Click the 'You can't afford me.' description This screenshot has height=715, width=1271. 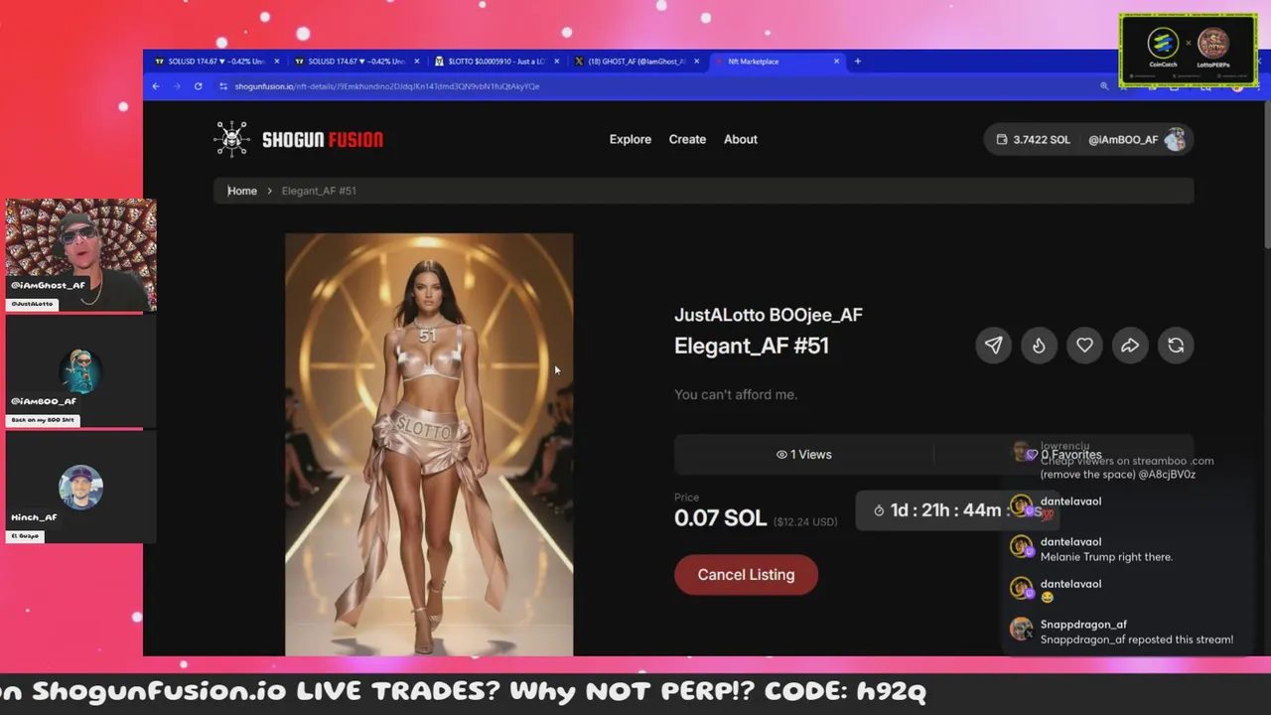(x=736, y=394)
